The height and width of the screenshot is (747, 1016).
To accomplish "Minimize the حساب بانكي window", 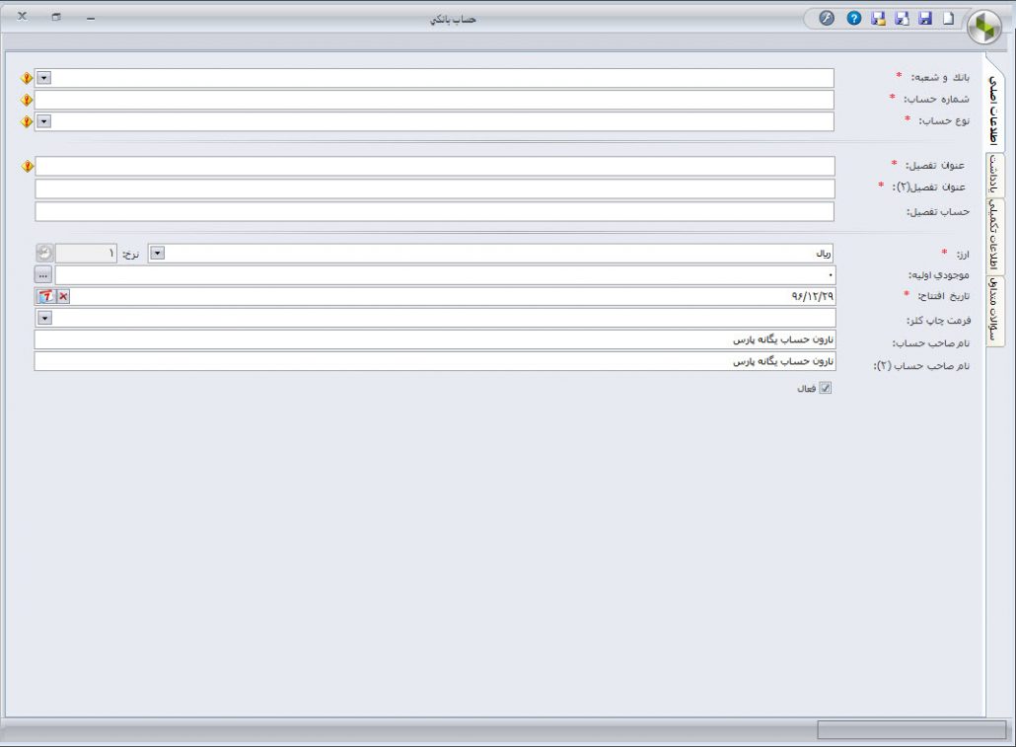I will [91, 18].
